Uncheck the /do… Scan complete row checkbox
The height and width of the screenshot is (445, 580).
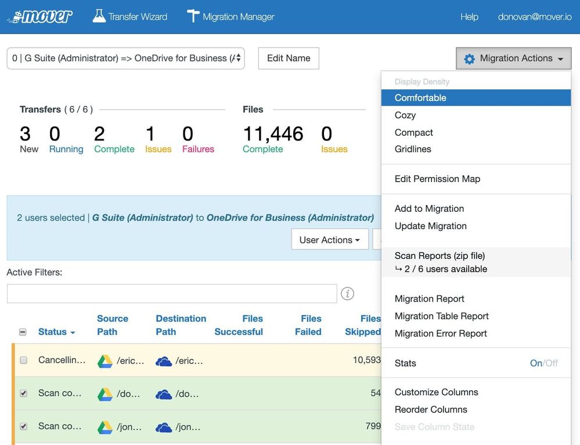[23, 393]
